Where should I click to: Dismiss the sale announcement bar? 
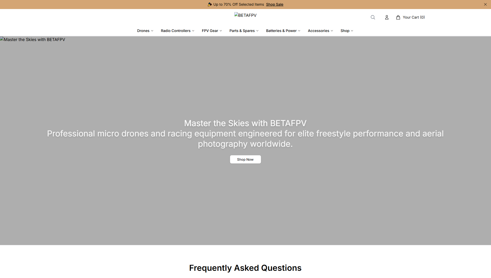point(485,4)
